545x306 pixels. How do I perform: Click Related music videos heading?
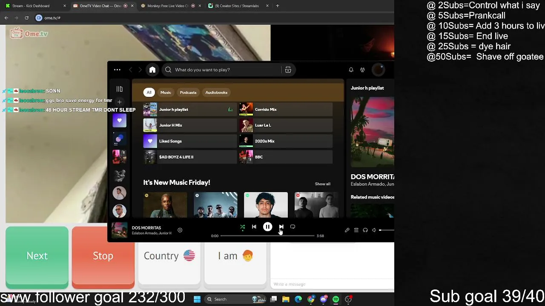coord(372,197)
